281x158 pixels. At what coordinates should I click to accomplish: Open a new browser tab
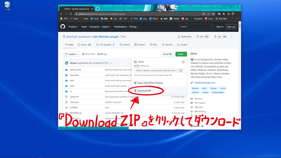[x=98, y=8]
